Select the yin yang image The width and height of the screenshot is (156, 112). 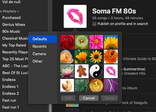pos(96,71)
